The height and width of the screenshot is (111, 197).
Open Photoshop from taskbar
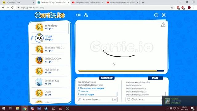[39, 108]
